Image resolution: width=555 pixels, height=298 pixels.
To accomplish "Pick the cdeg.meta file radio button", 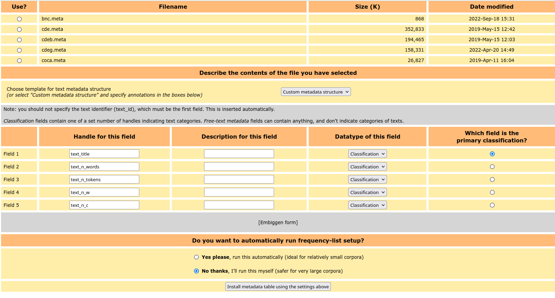I will 19,50.
